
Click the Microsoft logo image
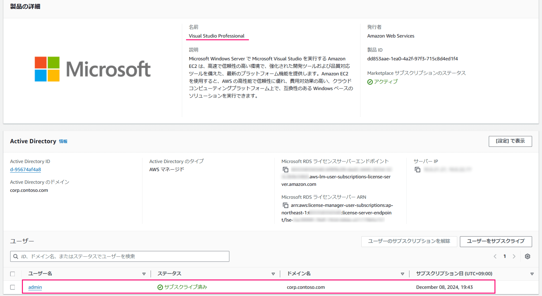coord(92,69)
